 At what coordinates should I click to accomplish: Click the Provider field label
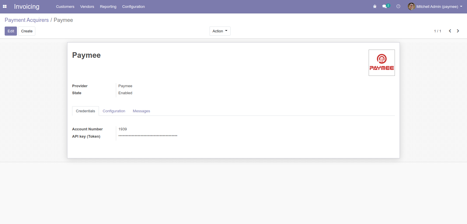click(x=80, y=86)
